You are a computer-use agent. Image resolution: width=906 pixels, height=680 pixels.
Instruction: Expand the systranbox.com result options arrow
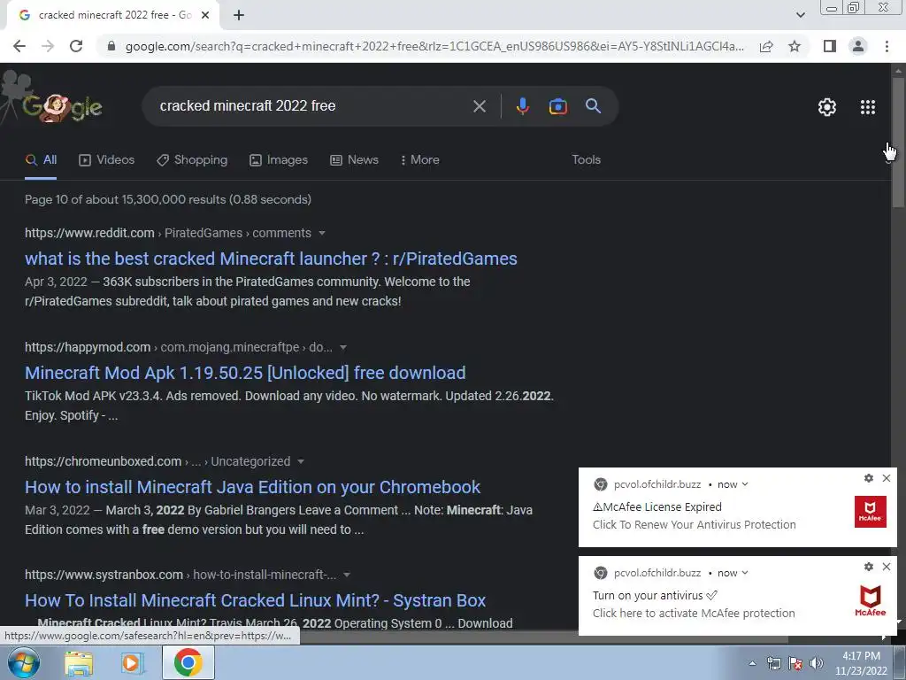coord(347,575)
